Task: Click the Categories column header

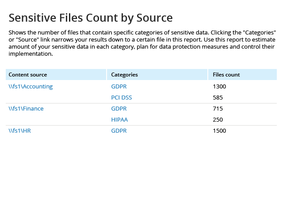Action: point(157,75)
